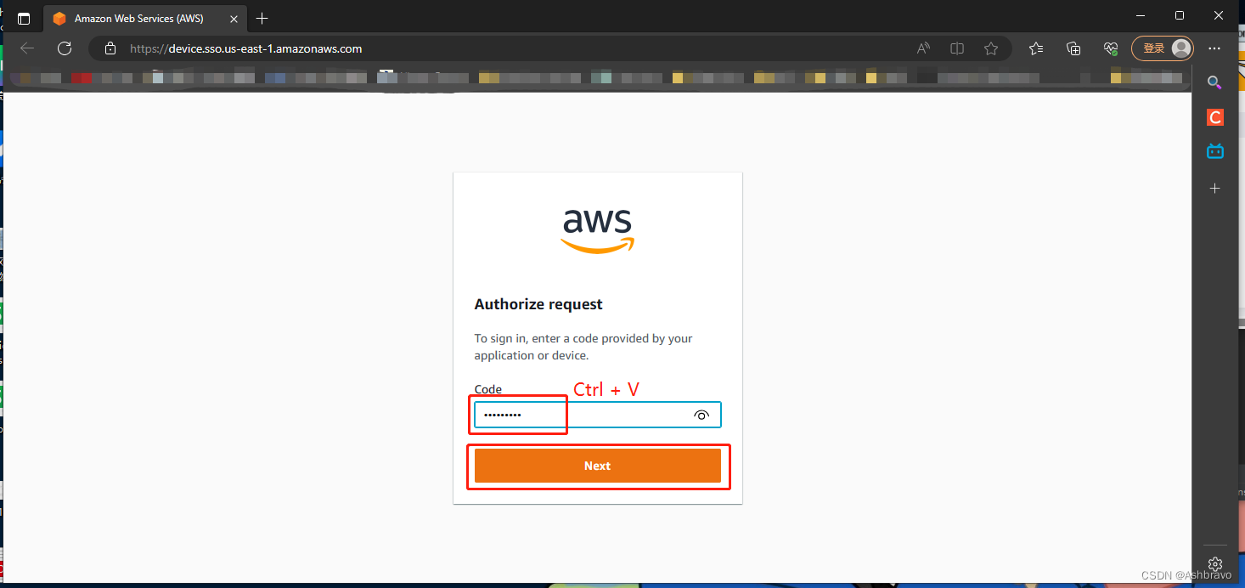The width and height of the screenshot is (1245, 588).
Task: Toggle the favorites star for this page
Action: [x=991, y=48]
